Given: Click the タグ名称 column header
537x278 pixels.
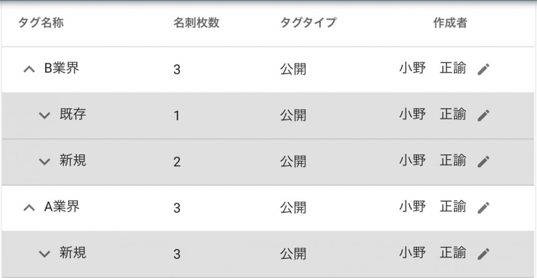Looking at the screenshot, I should [41, 23].
